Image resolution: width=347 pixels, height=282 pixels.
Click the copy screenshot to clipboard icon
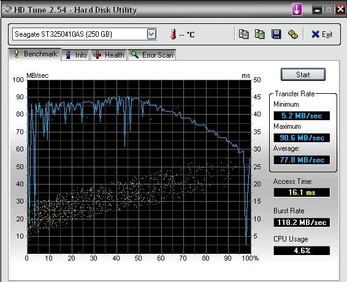point(260,34)
